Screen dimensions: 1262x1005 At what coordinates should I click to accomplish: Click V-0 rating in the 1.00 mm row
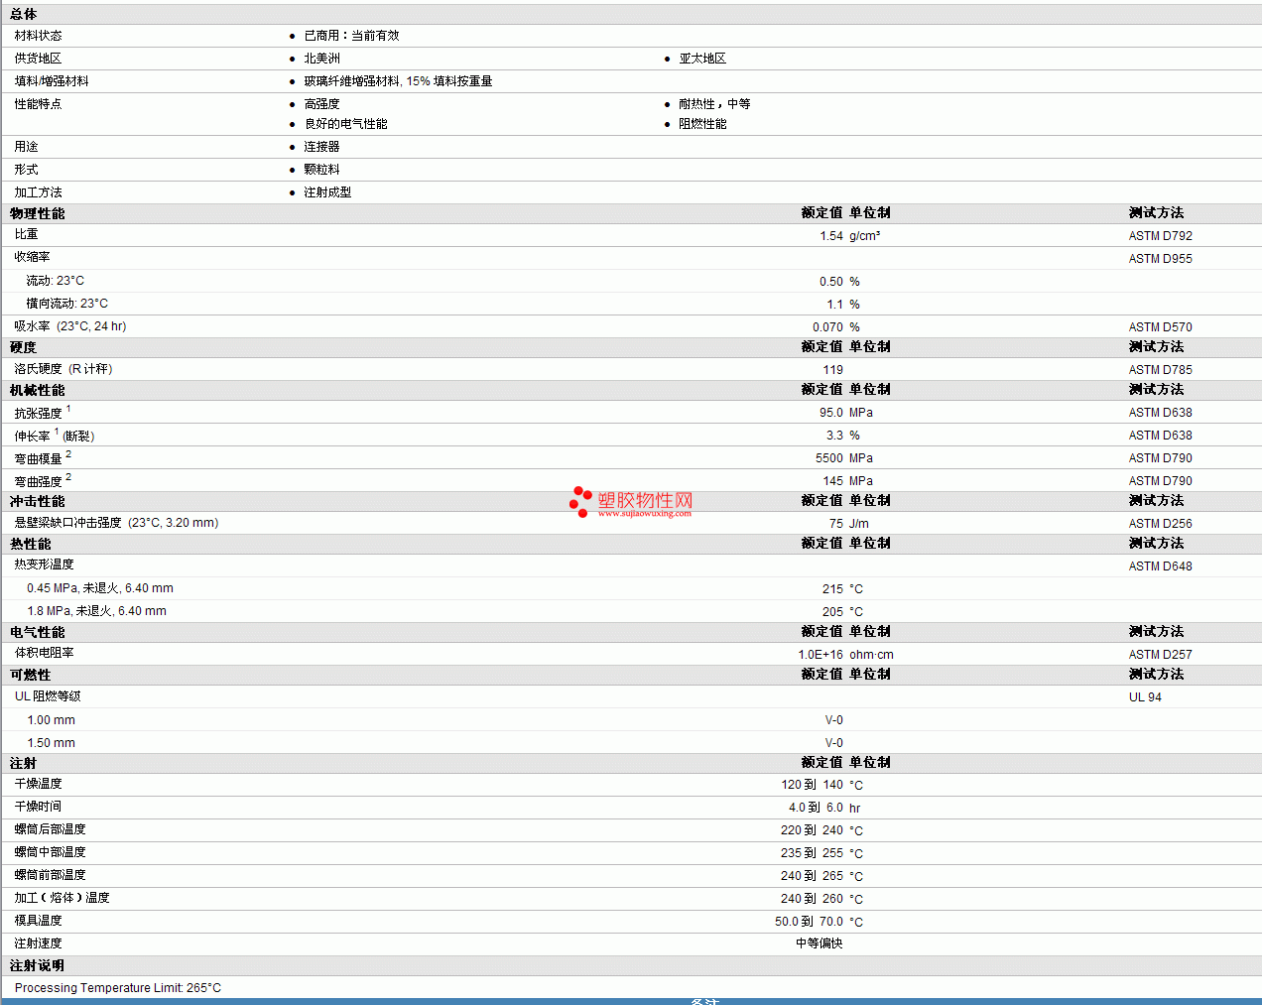pos(834,720)
